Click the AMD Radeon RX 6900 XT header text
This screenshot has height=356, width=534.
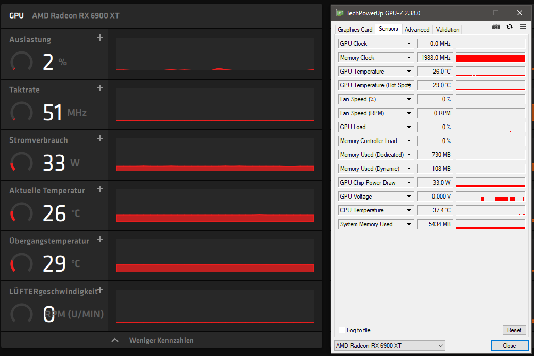(76, 15)
